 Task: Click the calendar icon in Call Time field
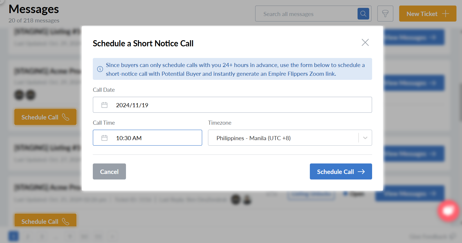click(104, 138)
